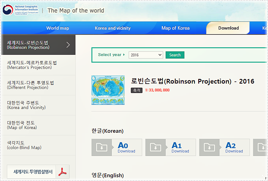Select the Download tab
Viewport: 268px width, 181px height.
pyautogui.click(x=228, y=28)
